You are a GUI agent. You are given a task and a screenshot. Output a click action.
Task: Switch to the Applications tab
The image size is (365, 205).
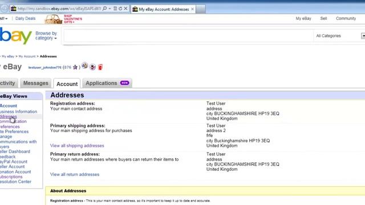point(107,83)
